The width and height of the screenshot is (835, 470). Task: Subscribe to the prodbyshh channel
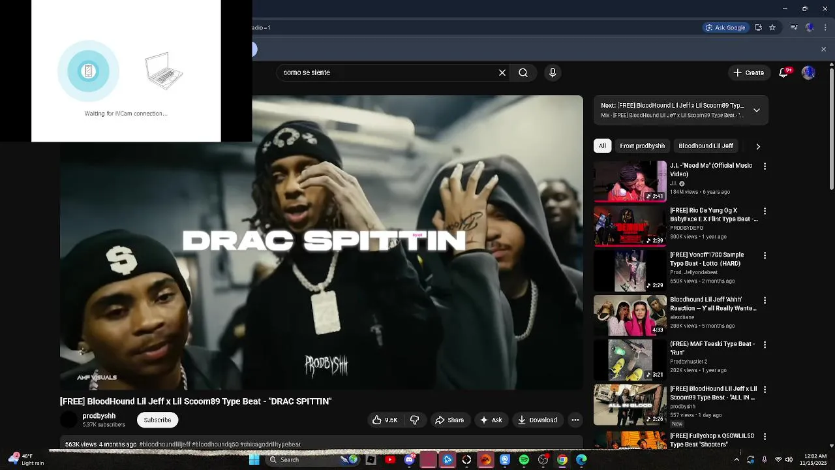(157, 420)
